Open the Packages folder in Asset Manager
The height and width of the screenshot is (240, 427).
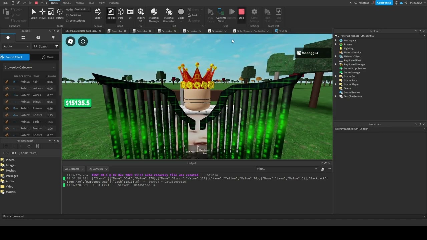tap(12, 176)
